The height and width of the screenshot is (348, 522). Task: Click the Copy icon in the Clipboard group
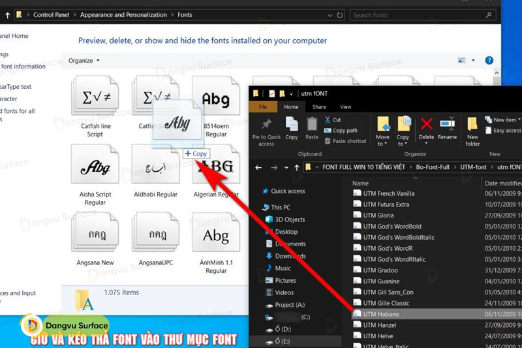pos(292,124)
